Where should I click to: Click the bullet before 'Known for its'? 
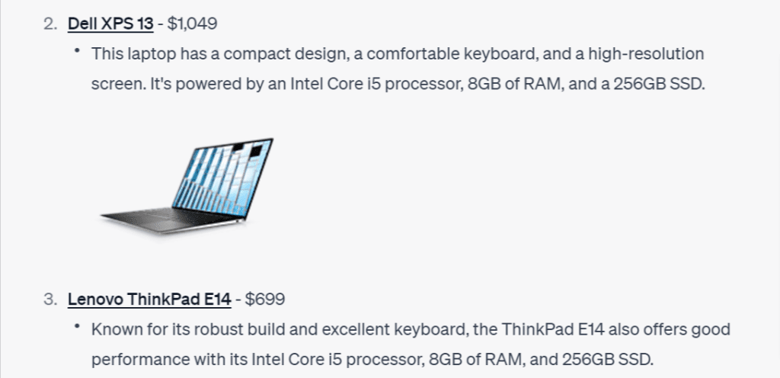pyautogui.click(x=77, y=325)
